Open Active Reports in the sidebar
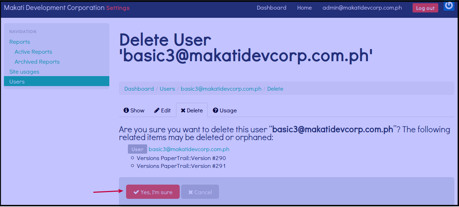459x207 pixels. (x=33, y=52)
